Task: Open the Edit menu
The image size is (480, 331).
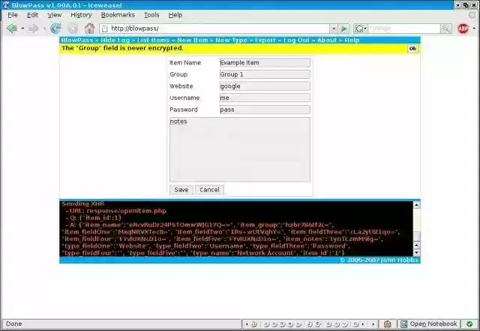Action: click(32, 15)
